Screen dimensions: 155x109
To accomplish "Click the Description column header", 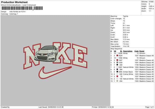I will (x=128, y=51).
